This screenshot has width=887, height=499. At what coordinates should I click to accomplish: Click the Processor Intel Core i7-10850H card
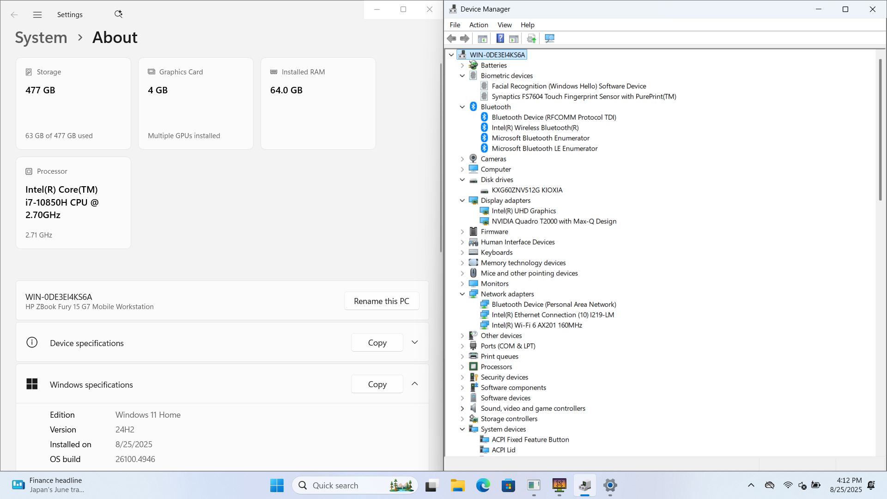(73, 203)
